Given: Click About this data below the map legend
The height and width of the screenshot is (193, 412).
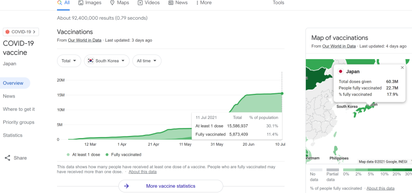Looking at the screenshot, I should (381, 188).
